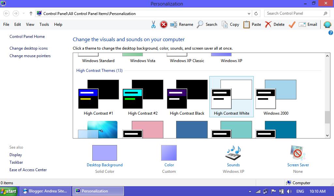The width and height of the screenshot is (334, 196).
Task: Open the Screen Saver settings icon
Action: coord(298,153)
